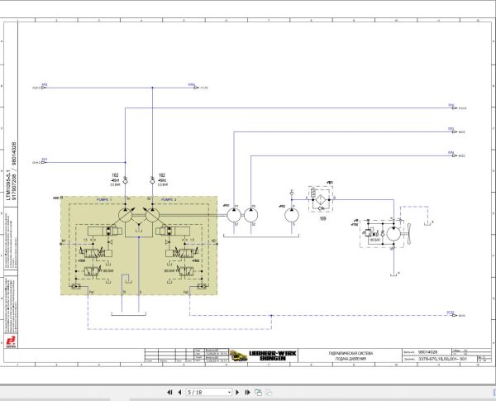This screenshot has width=496, height=401.
Task: Click the red series logo in left margin
Action: coord(11,341)
